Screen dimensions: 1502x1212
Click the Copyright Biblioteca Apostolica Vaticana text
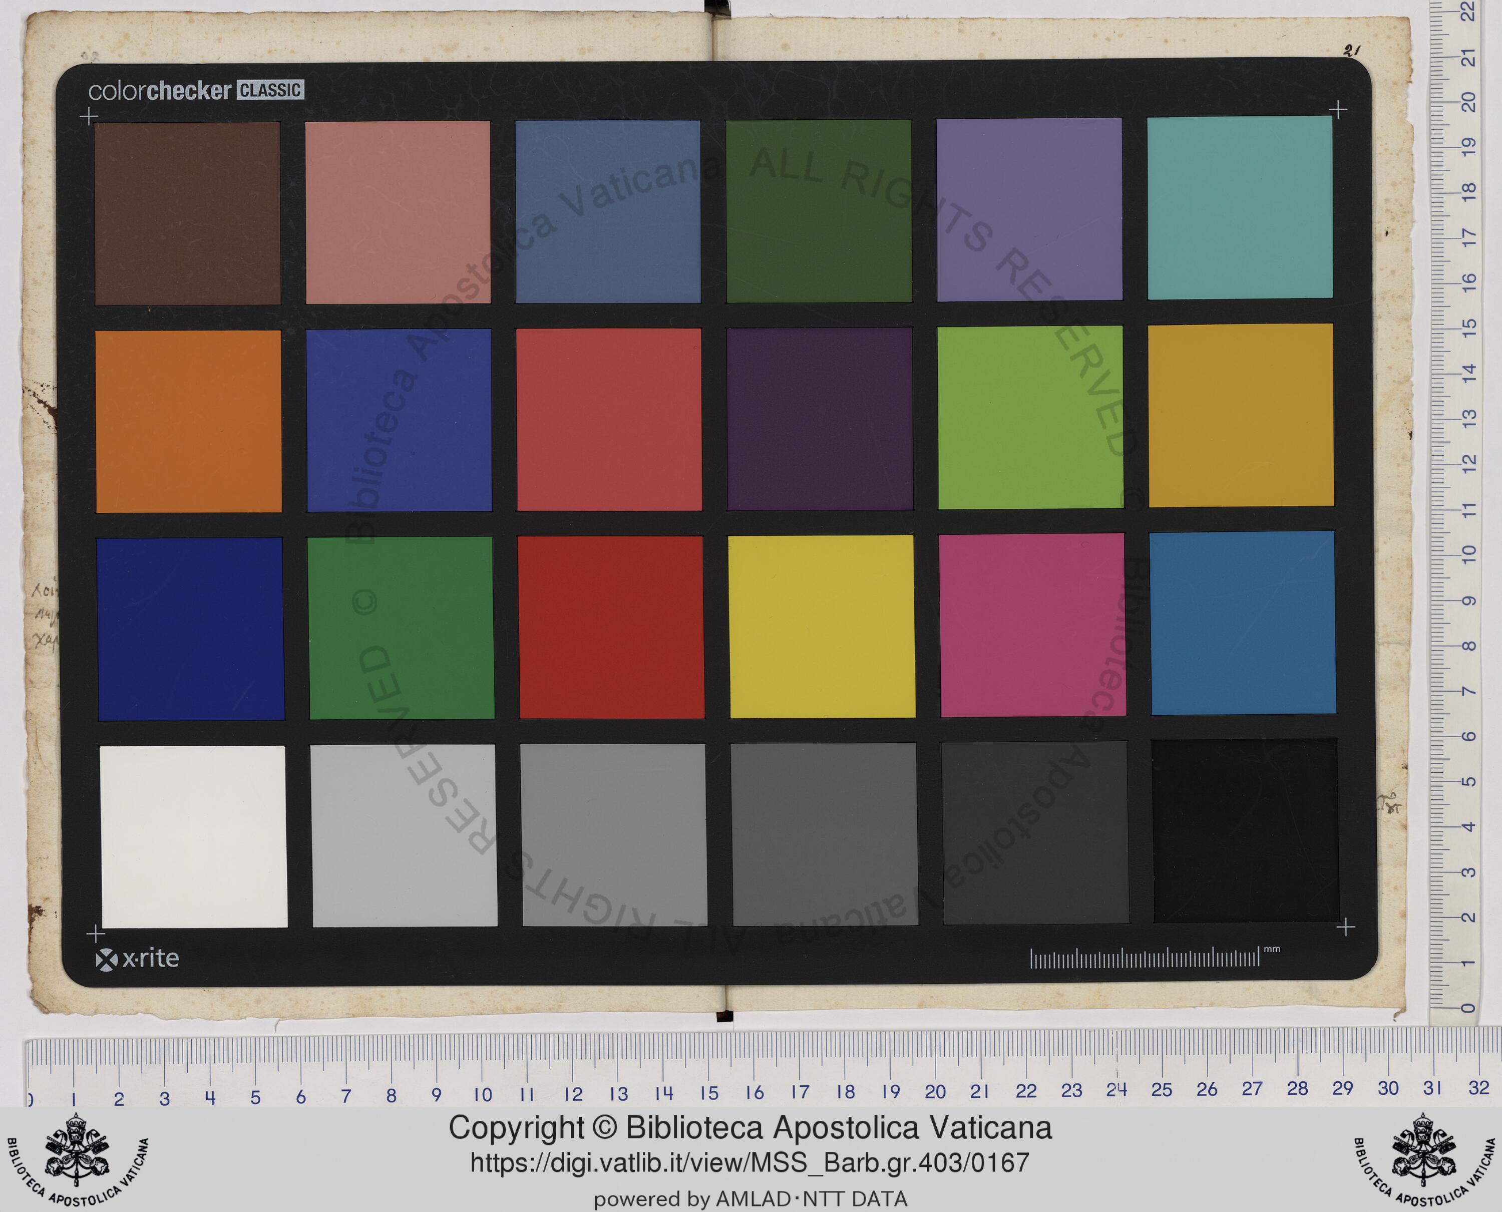pos(749,1128)
